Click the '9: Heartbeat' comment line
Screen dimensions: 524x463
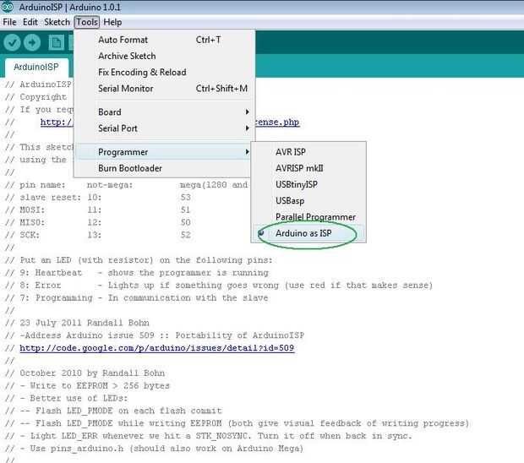pos(137,273)
